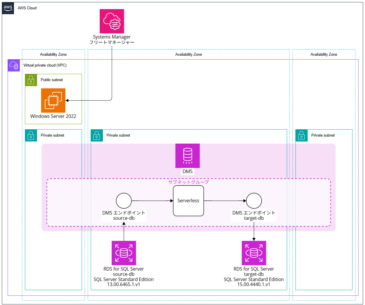Select 'DMS エンドポイント target-db' label
This screenshot has height=305, width=365.
[254, 215]
